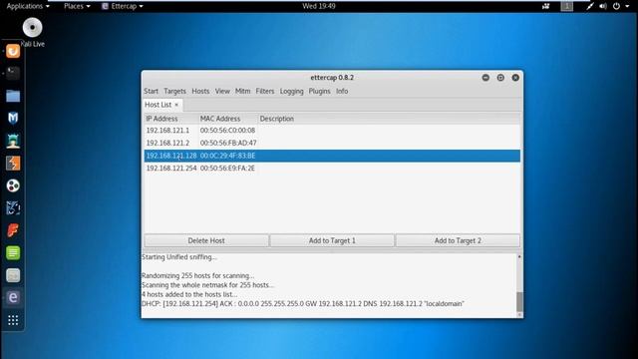Click the DHCP ACK log line
The image size is (638, 359).
[x=303, y=303]
